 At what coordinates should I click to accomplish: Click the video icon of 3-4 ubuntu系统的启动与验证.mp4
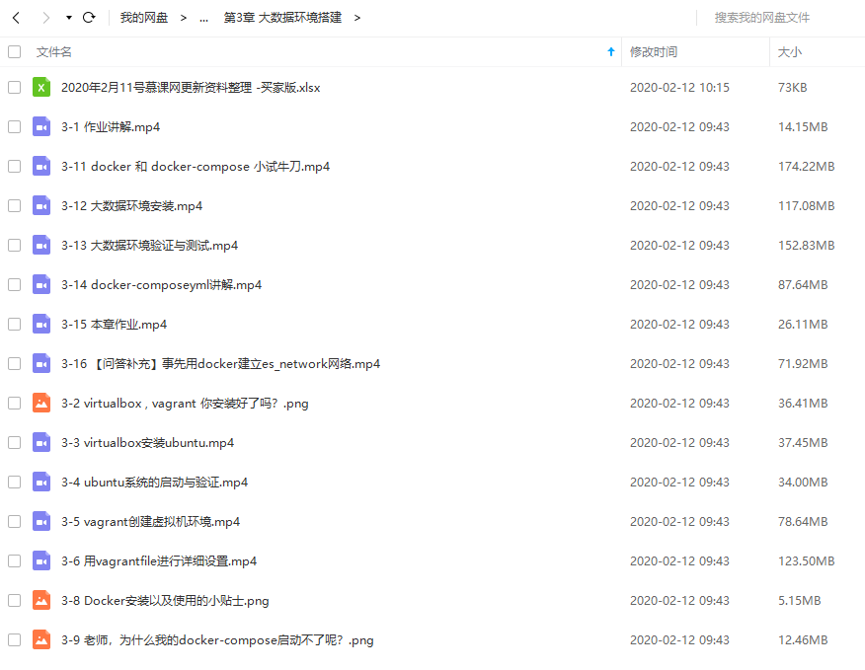pos(41,482)
